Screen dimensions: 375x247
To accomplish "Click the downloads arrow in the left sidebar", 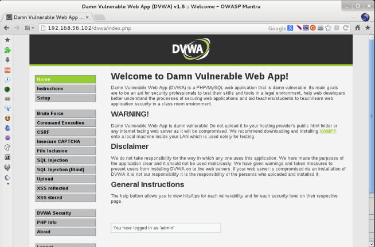I will click(x=7, y=60).
